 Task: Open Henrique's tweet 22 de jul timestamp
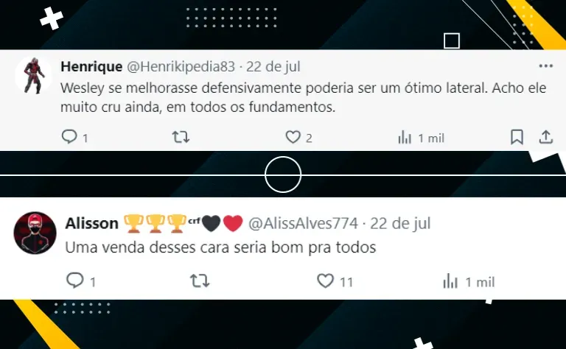pos(273,67)
